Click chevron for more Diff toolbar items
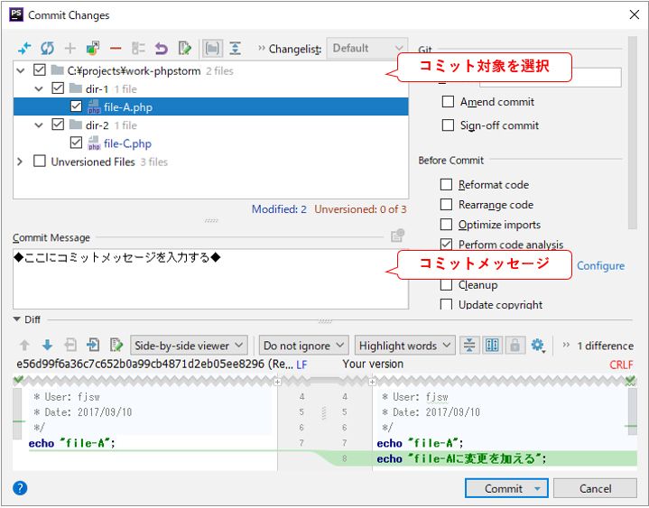Viewport: 649px width, 508px height. [x=566, y=345]
